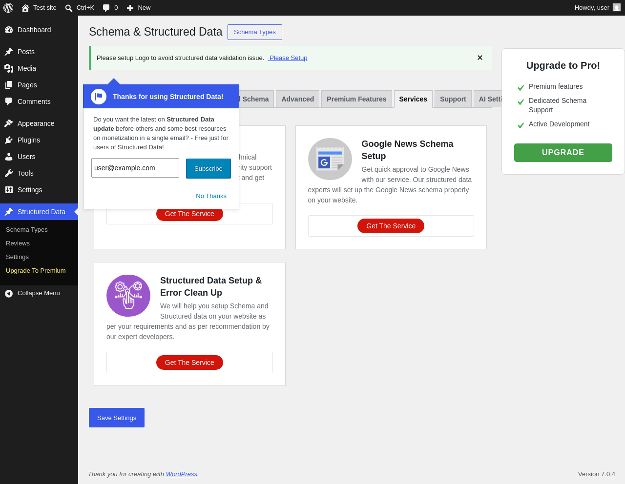
Task: Click the Active Development checklist item
Action: tap(559, 124)
